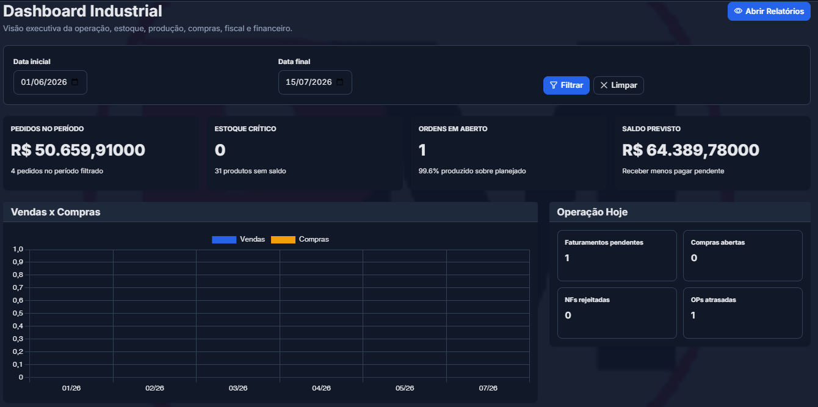Click the Operação Hoje panel title
The width and height of the screenshot is (818, 407).
592,212
